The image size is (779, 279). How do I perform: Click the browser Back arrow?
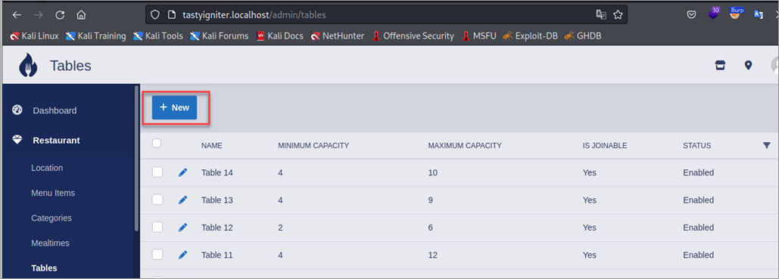(x=17, y=15)
